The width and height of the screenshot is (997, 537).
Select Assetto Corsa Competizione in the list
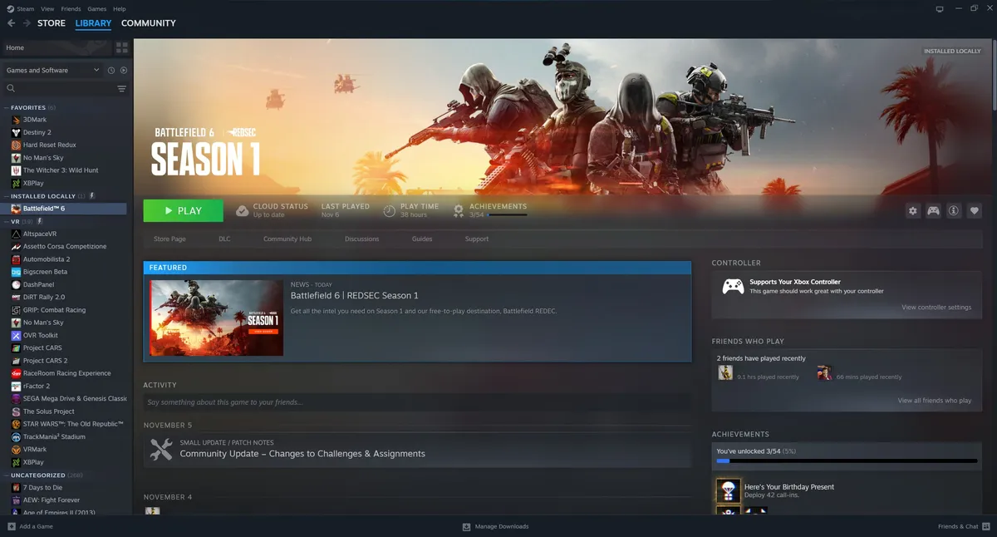tap(65, 247)
